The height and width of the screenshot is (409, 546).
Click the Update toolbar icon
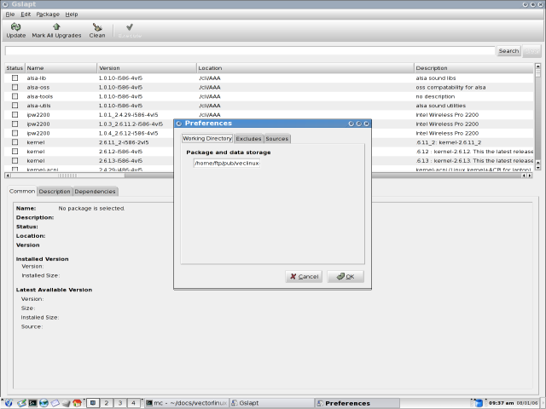click(15, 27)
